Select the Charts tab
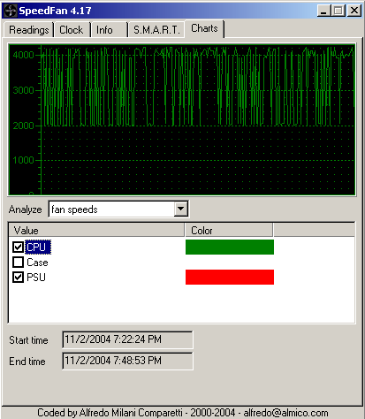365x419 pixels. [x=204, y=28]
